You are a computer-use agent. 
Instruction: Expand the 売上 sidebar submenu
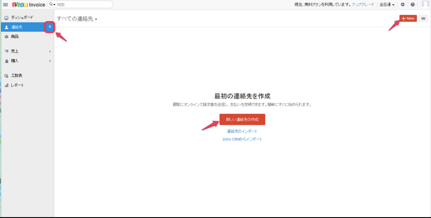[27, 51]
